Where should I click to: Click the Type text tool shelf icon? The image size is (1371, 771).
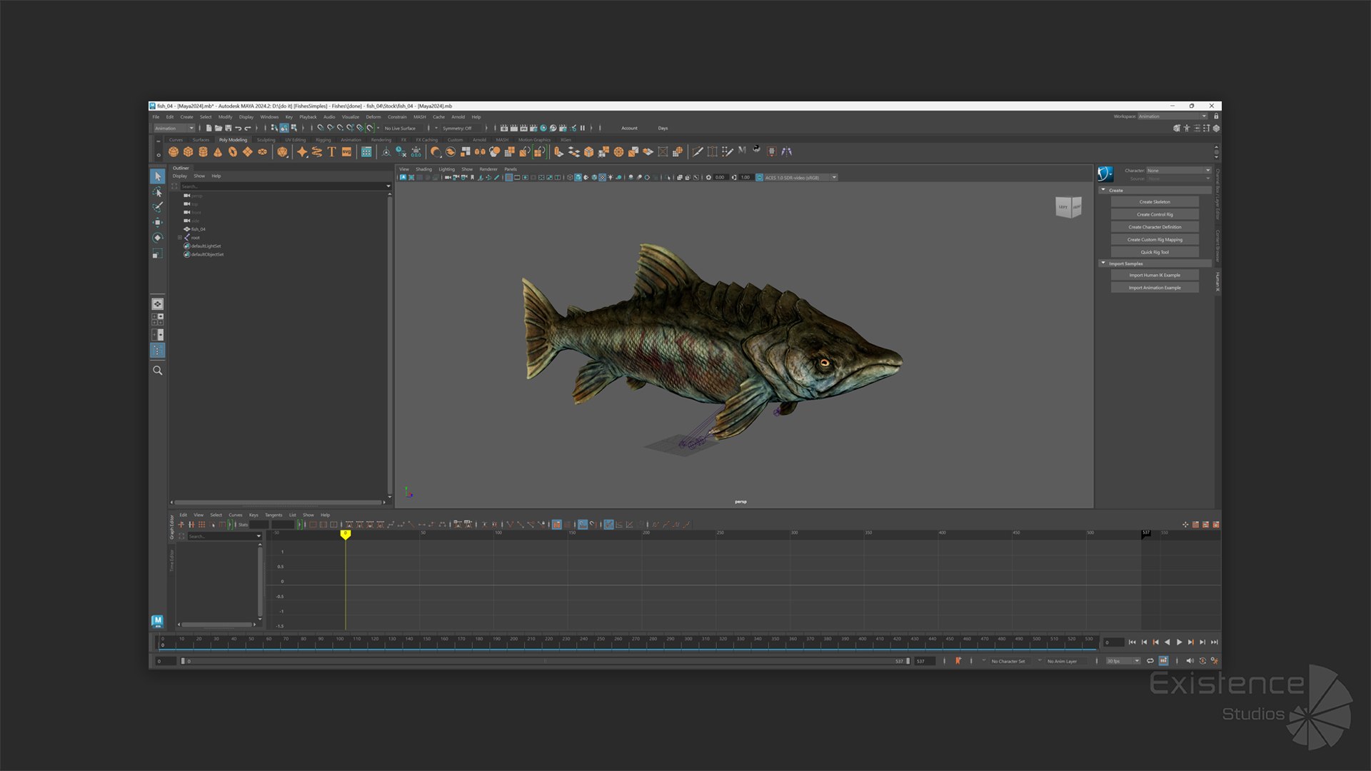tap(331, 152)
